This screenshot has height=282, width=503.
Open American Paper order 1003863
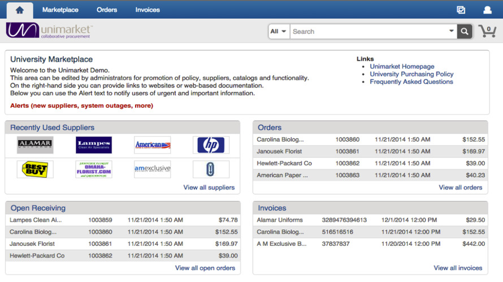click(371, 175)
